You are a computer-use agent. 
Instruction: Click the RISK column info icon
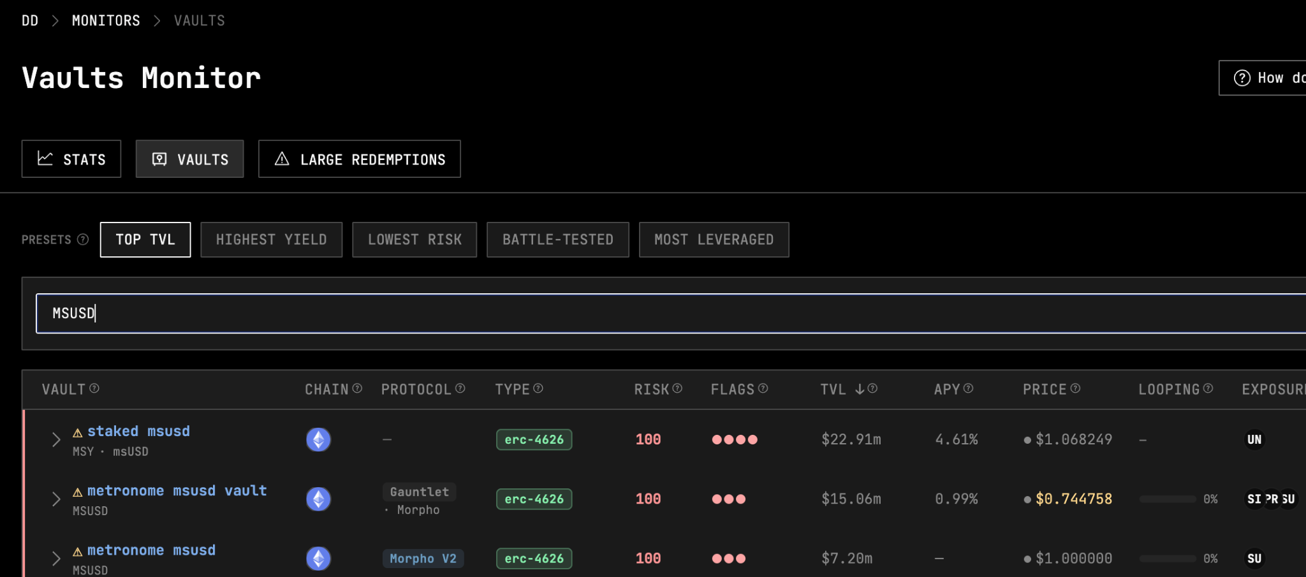(677, 388)
